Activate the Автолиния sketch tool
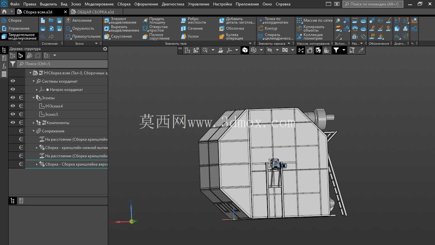 pos(79,20)
